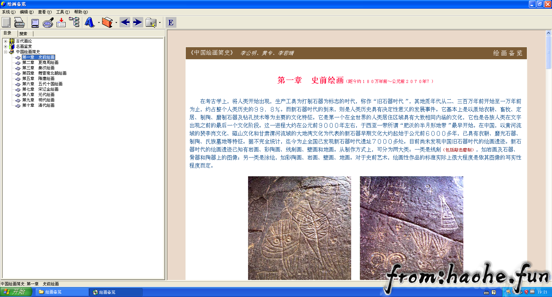Image resolution: width=552 pixels, height=297 pixels.
Task: Open the music folder dropdown arrow
Action: 160,23
